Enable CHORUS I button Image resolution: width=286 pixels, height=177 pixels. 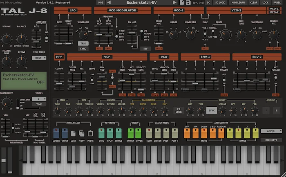(266, 110)
